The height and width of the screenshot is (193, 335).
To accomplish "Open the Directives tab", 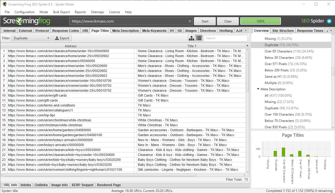I will coord(208,30).
